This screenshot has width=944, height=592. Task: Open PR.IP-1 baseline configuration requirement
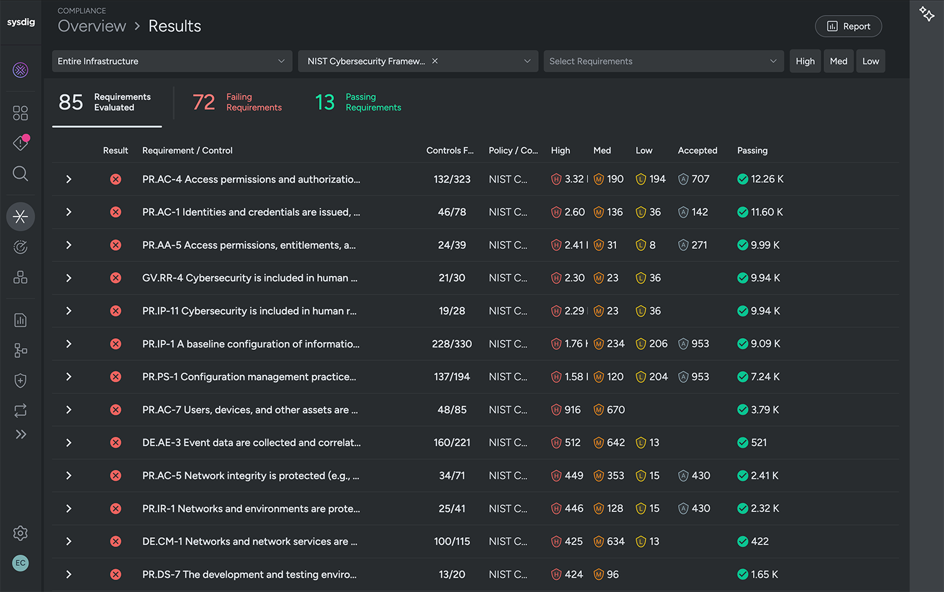[x=251, y=344]
